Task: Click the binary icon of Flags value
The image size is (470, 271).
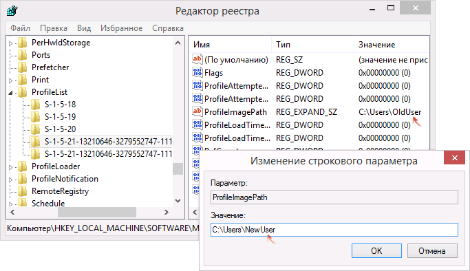Action: pyautogui.click(x=197, y=72)
